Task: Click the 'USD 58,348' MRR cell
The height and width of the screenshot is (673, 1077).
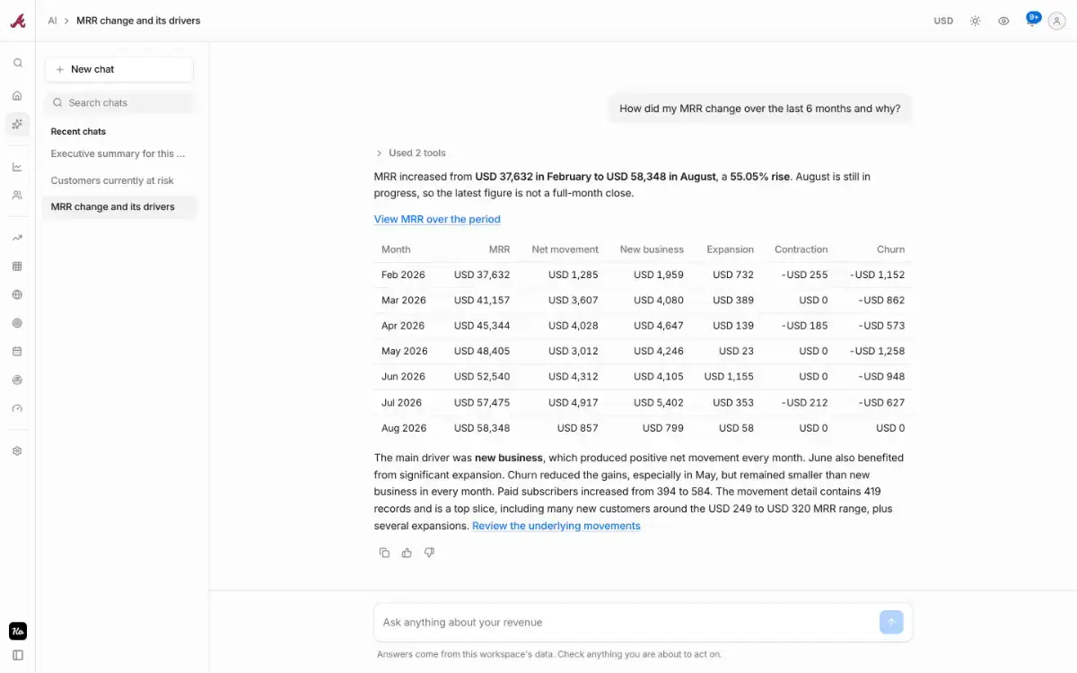Action: [x=482, y=428]
